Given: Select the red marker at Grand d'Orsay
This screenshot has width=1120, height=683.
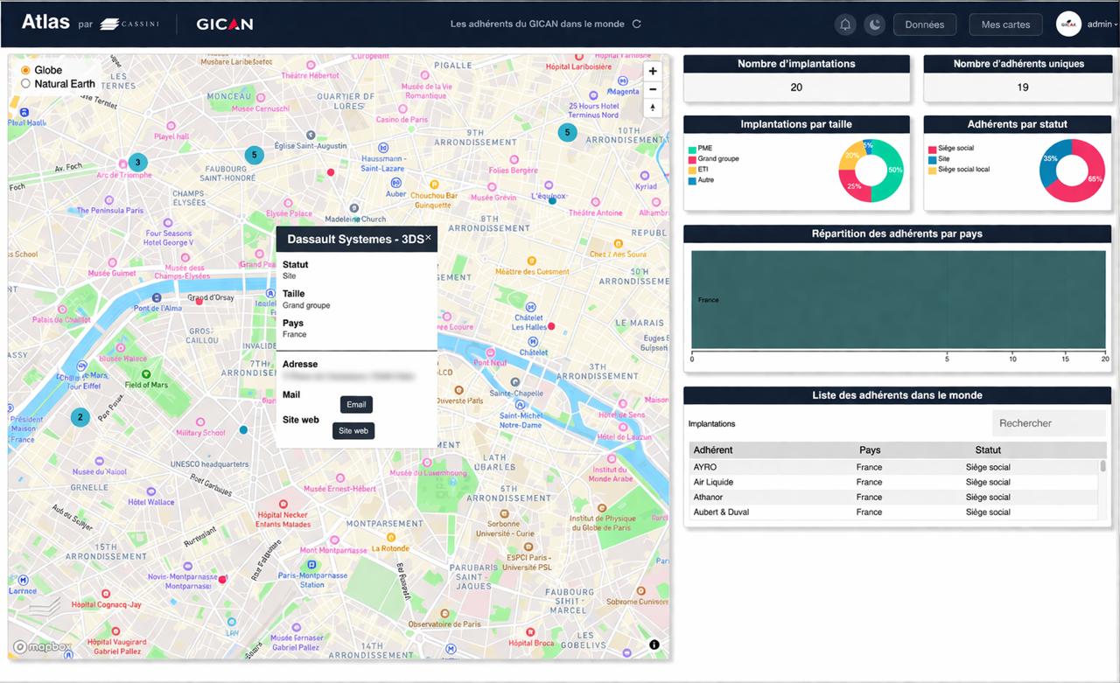Looking at the screenshot, I should pyautogui.click(x=199, y=302).
